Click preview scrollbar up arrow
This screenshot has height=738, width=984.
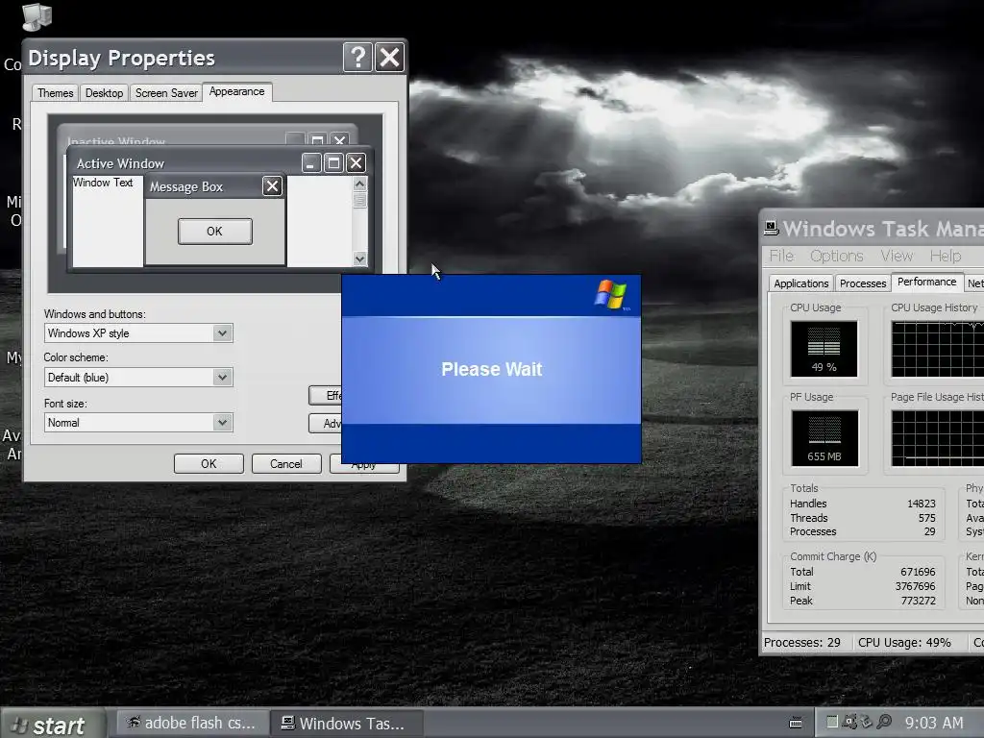pos(359,184)
